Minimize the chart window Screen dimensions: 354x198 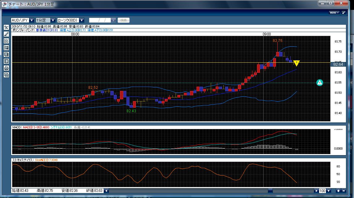[323, 3]
